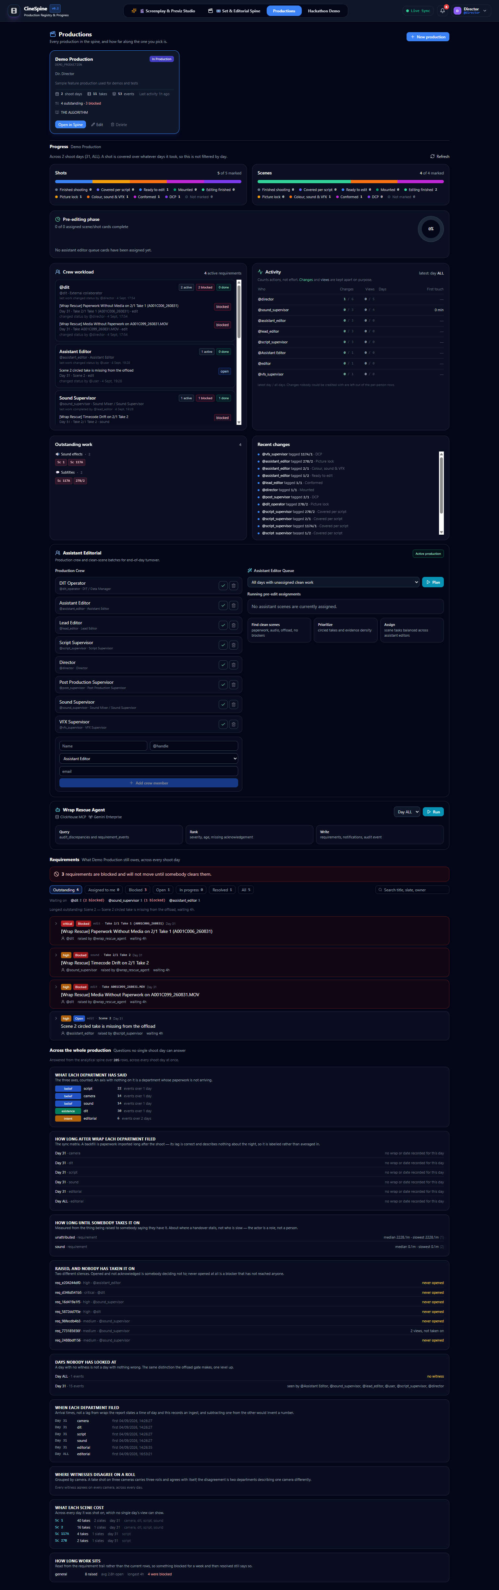Viewport: 499px width, 1590px height.
Task: Open the Assistant Editor role dropdown
Action: pyautogui.click(x=149, y=758)
